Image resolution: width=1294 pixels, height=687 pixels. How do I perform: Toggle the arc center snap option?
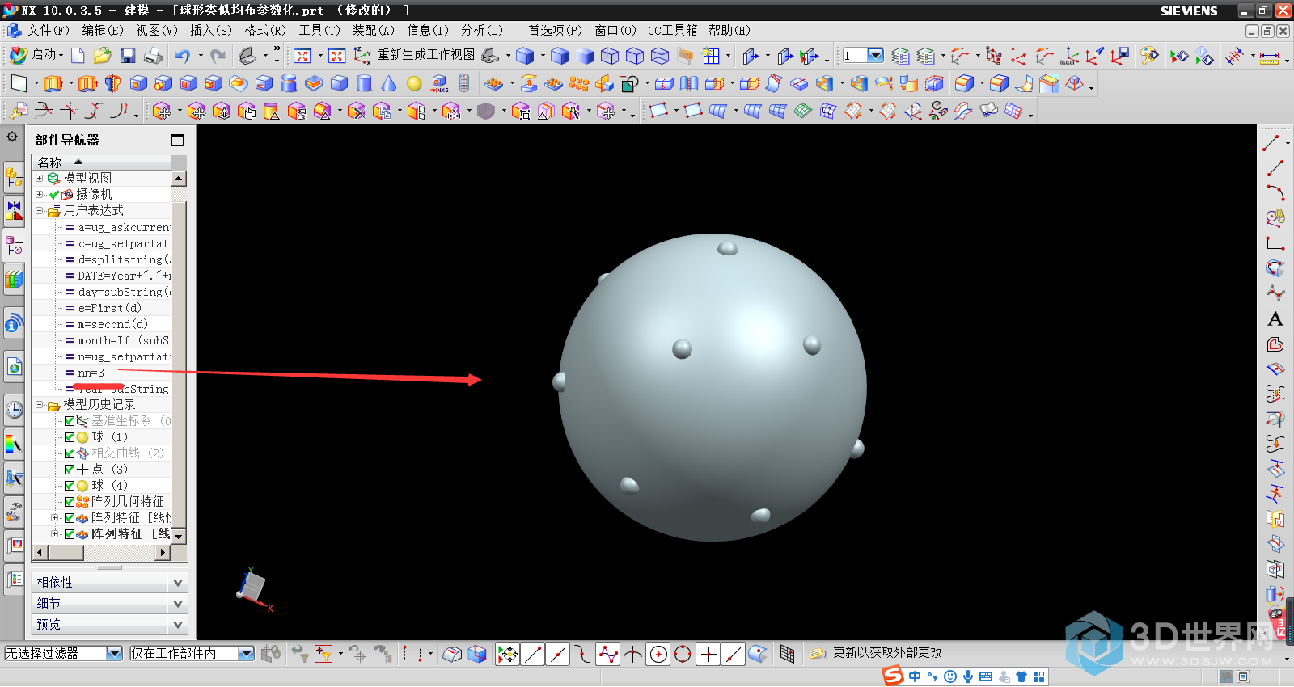click(x=658, y=654)
